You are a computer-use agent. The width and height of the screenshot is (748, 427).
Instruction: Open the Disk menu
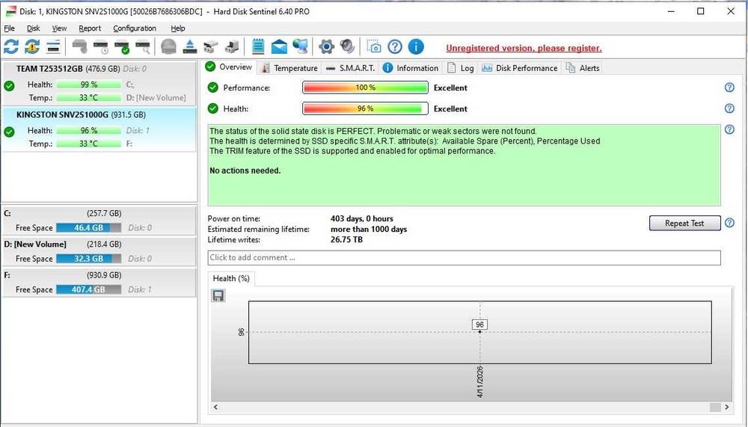[x=34, y=28]
